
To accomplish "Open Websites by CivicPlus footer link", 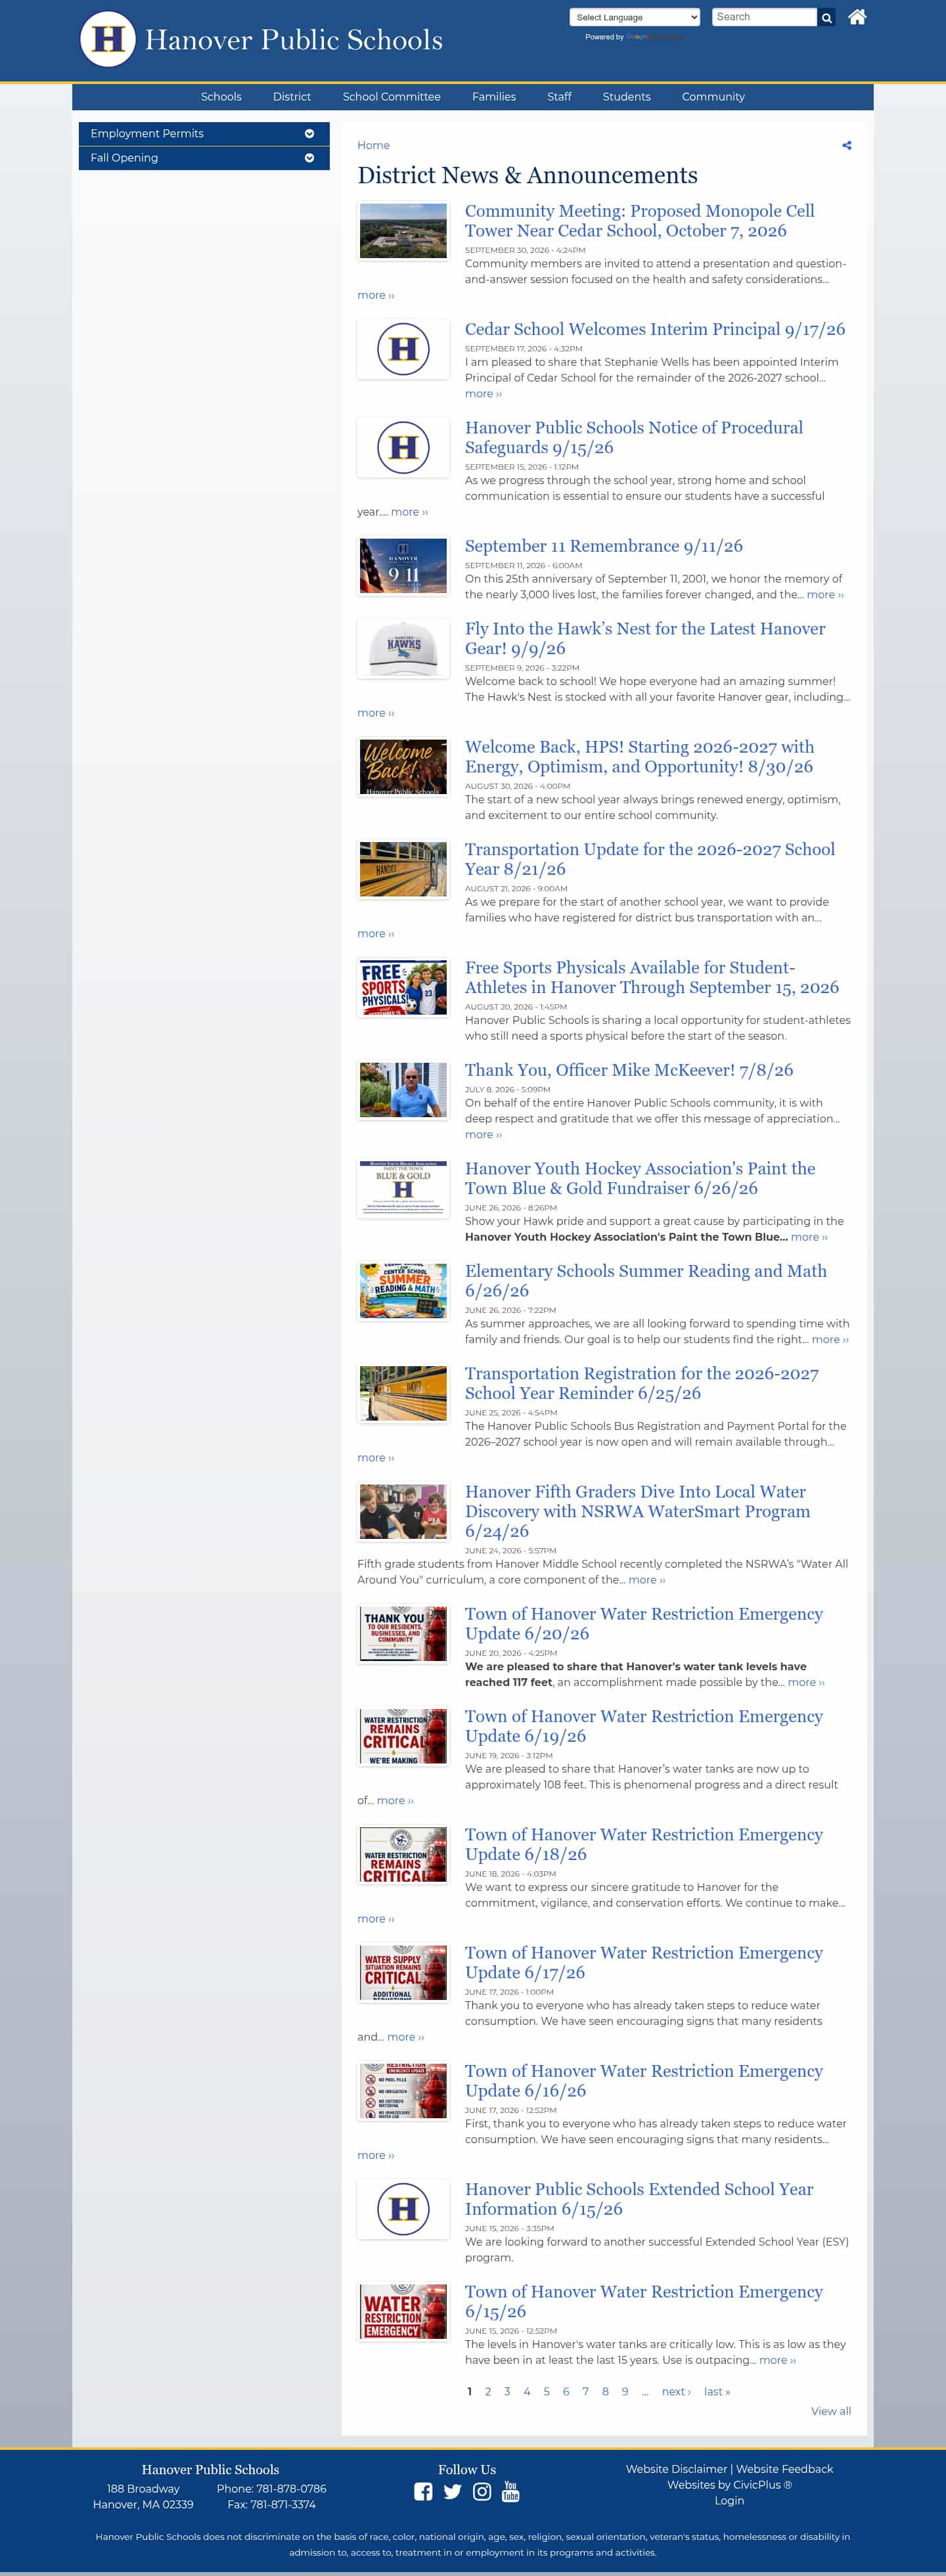I will (729, 2485).
